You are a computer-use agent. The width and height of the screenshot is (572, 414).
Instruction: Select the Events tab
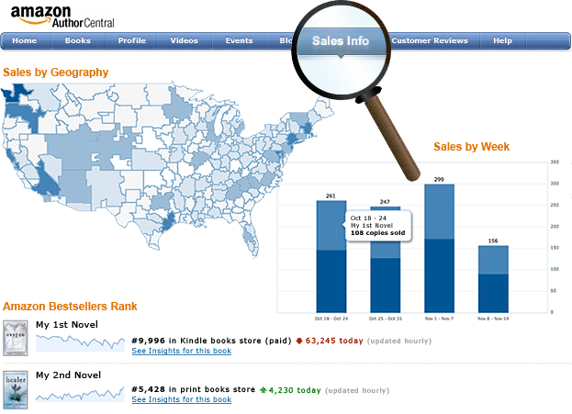239,40
